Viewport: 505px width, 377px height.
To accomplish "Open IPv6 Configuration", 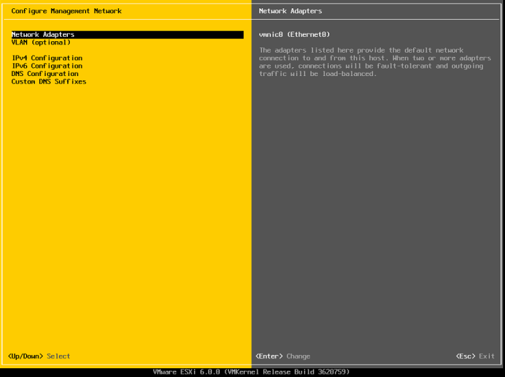I will pyautogui.click(x=47, y=66).
